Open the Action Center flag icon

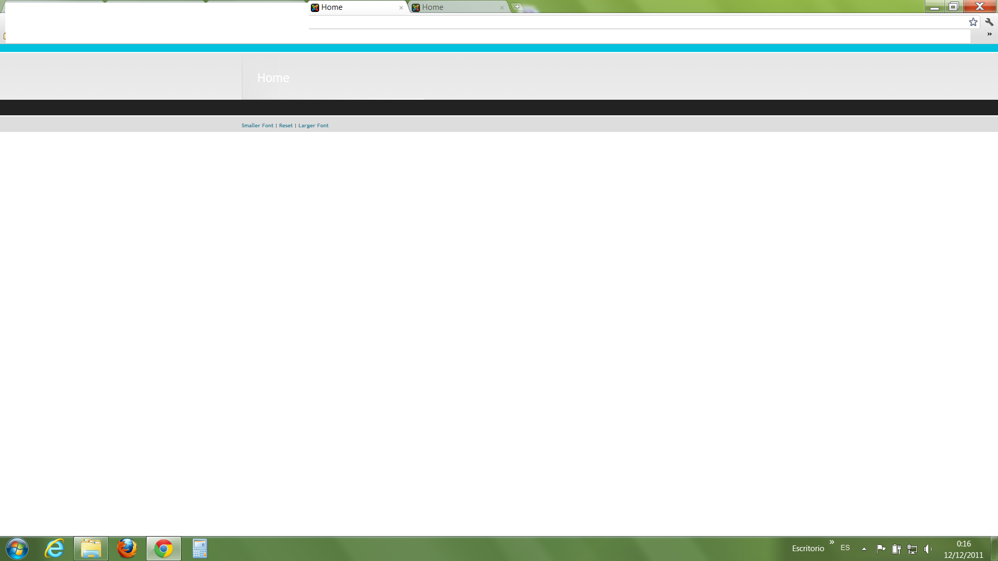[881, 549]
